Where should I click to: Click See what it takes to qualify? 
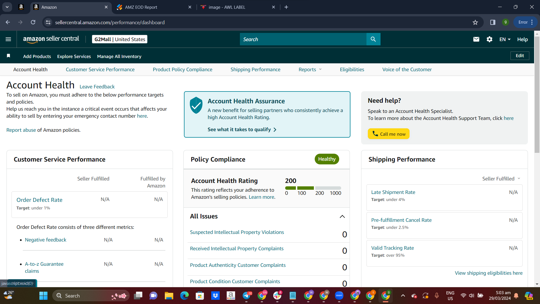[x=242, y=129]
